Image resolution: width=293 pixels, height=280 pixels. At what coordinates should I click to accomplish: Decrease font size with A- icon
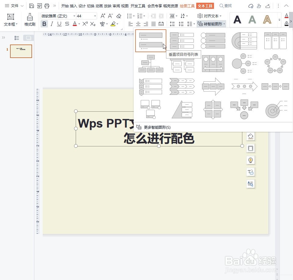coord(110,16)
